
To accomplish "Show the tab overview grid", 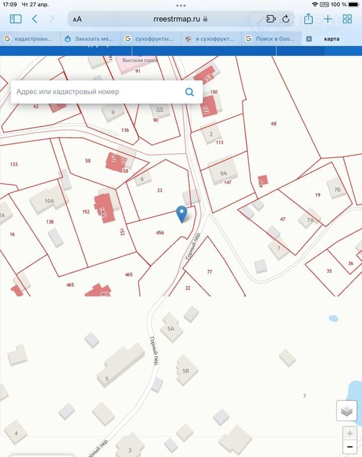I will point(347,19).
